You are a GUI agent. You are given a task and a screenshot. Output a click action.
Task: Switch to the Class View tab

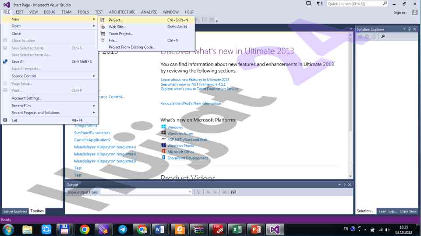[408, 211]
